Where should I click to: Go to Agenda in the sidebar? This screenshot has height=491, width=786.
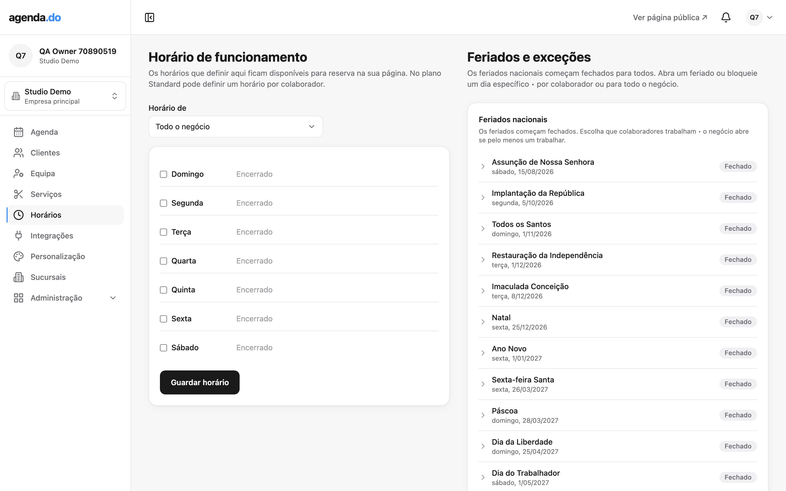(65, 132)
